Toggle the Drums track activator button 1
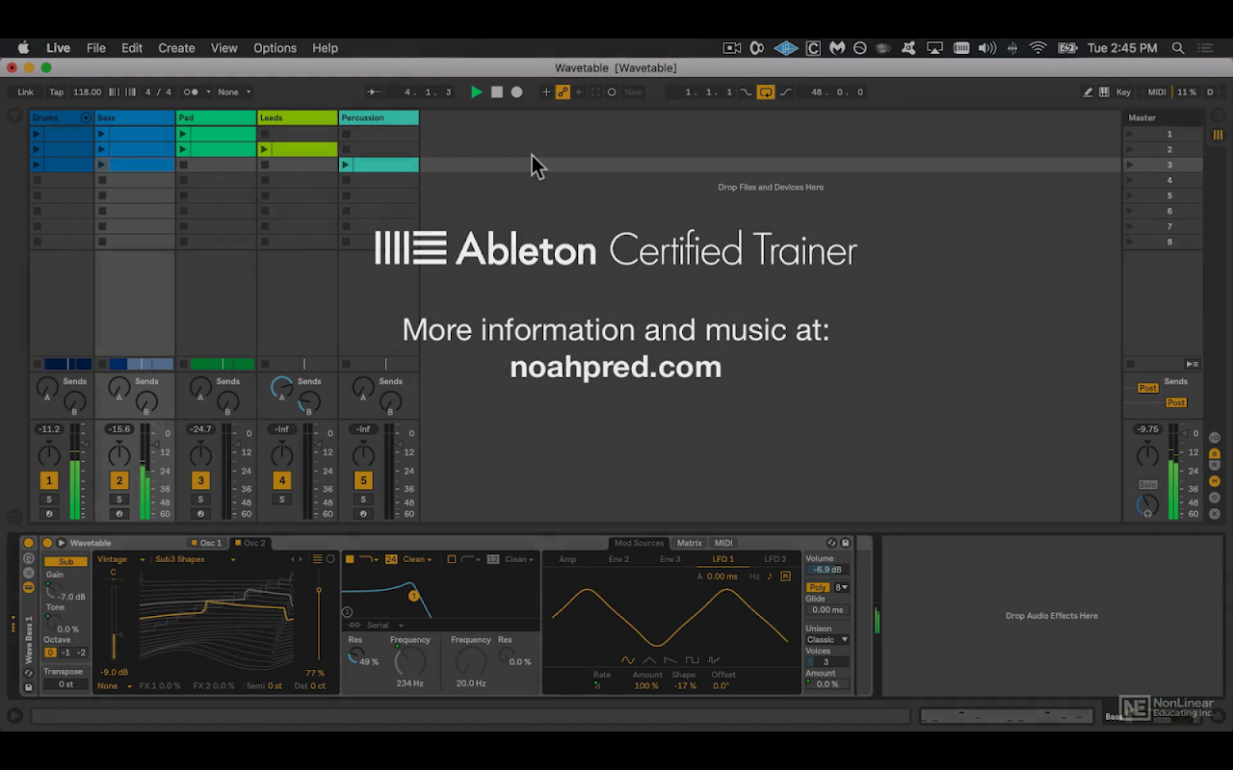This screenshot has height=770, width=1233. coord(48,480)
